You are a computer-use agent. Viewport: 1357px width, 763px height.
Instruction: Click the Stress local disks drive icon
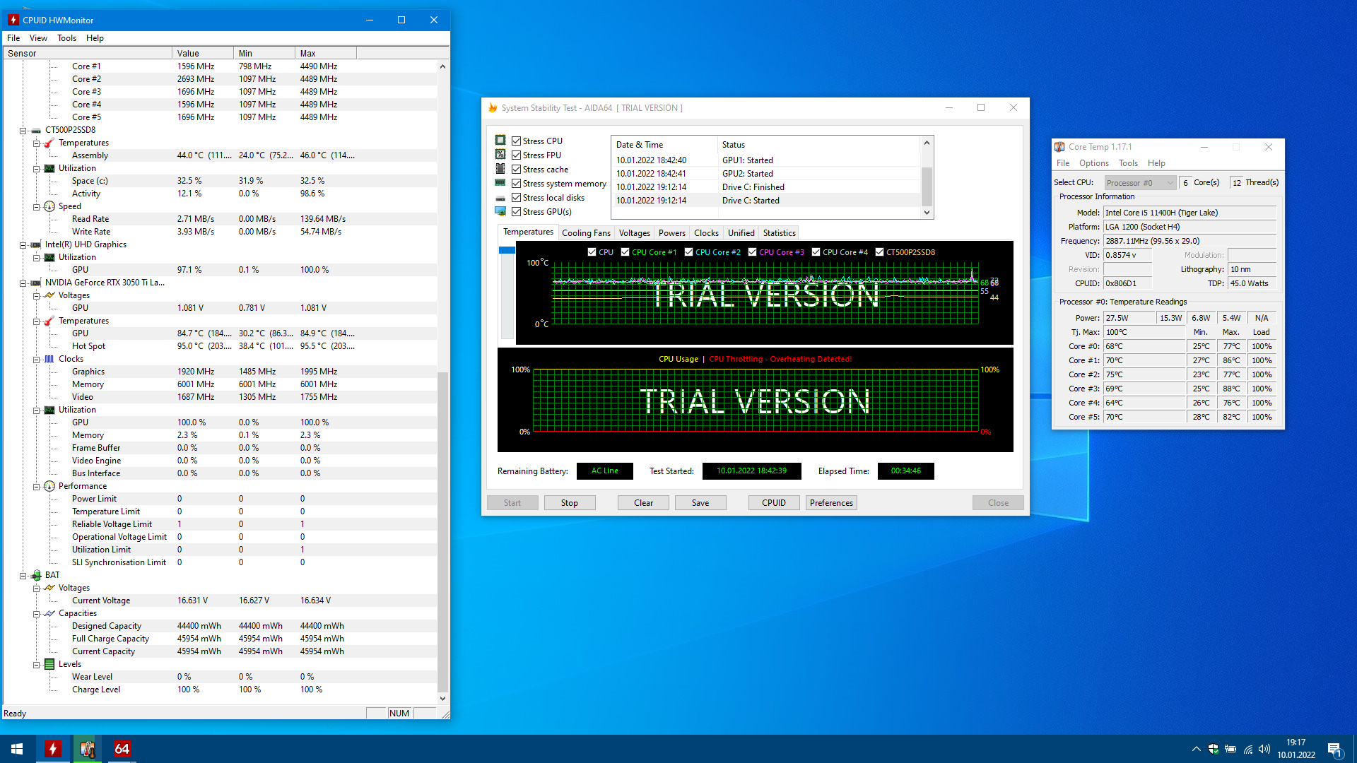(500, 198)
